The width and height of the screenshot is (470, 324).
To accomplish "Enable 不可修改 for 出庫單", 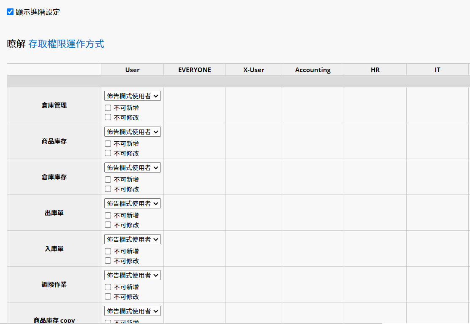I will click(x=108, y=225).
